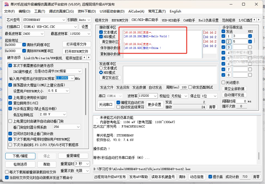The height and width of the screenshot is (184, 265).
Task: Open the 编程(O) menu
Action: pos(25,11)
